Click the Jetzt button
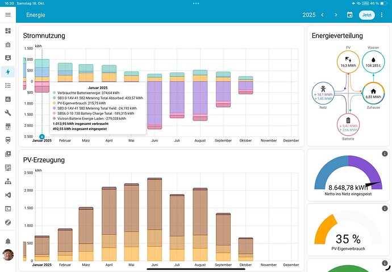Screen dimensions: 392x272 tap(367, 15)
